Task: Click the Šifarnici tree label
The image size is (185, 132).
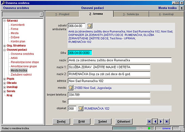Action: coord(12,21)
